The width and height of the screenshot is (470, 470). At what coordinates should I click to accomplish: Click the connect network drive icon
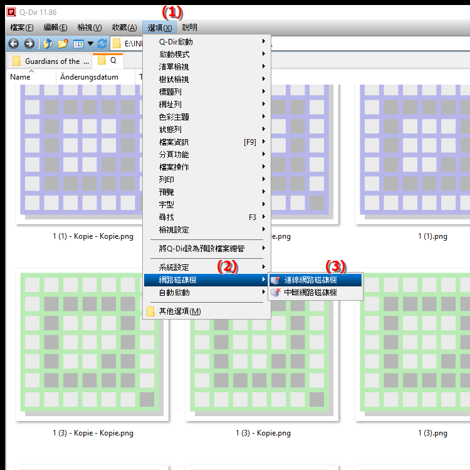tap(275, 280)
